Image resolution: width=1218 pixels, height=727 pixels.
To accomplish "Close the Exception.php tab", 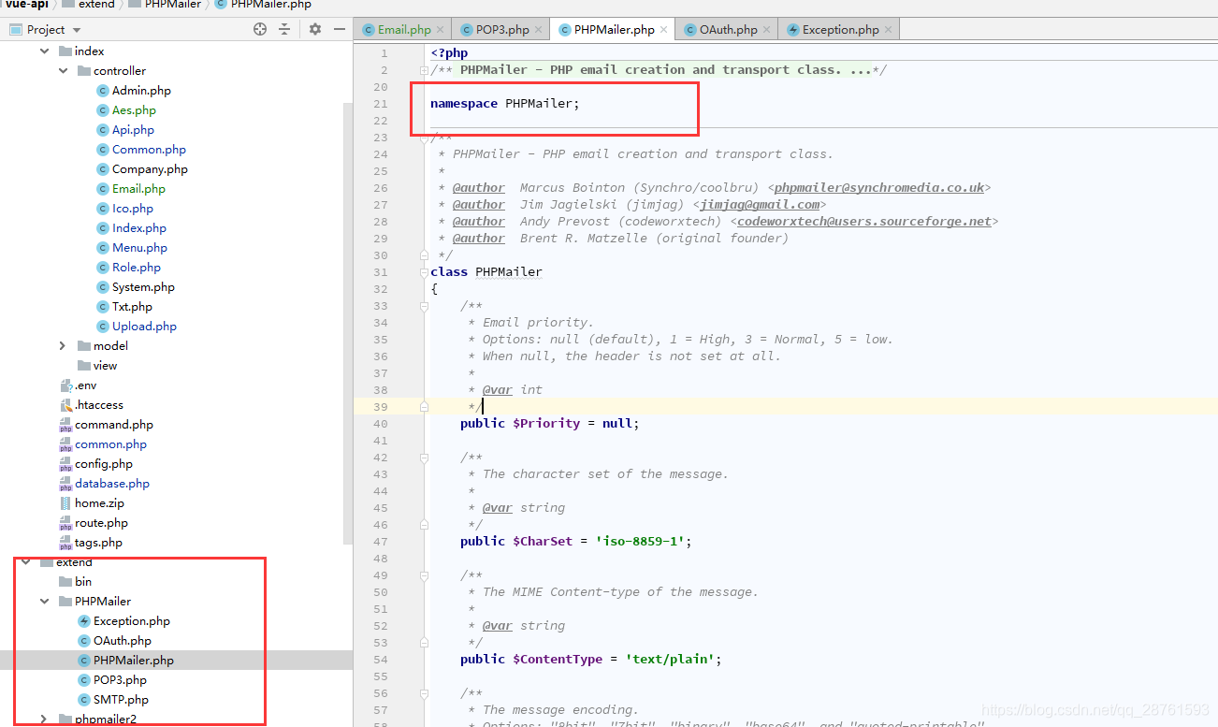I will (x=889, y=30).
